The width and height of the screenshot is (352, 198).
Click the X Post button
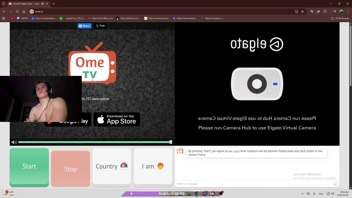pos(100,26)
